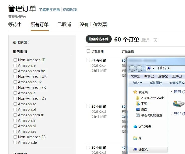
Task: Click the 桌面 desktop icon
Action: point(138,109)
